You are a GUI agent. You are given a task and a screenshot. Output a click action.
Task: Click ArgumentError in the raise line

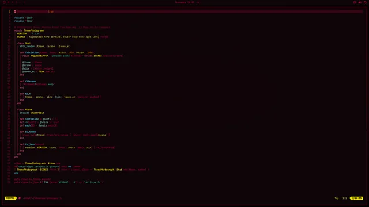[x=39, y=56]
